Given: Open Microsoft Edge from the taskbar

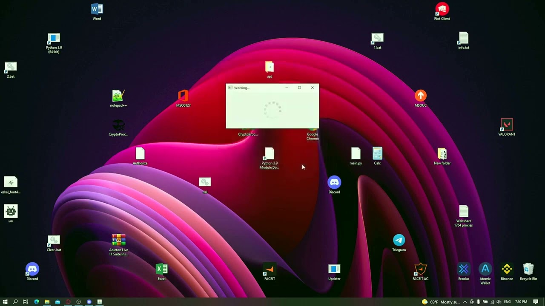Looking at the screenshot, I should point(37,302).
